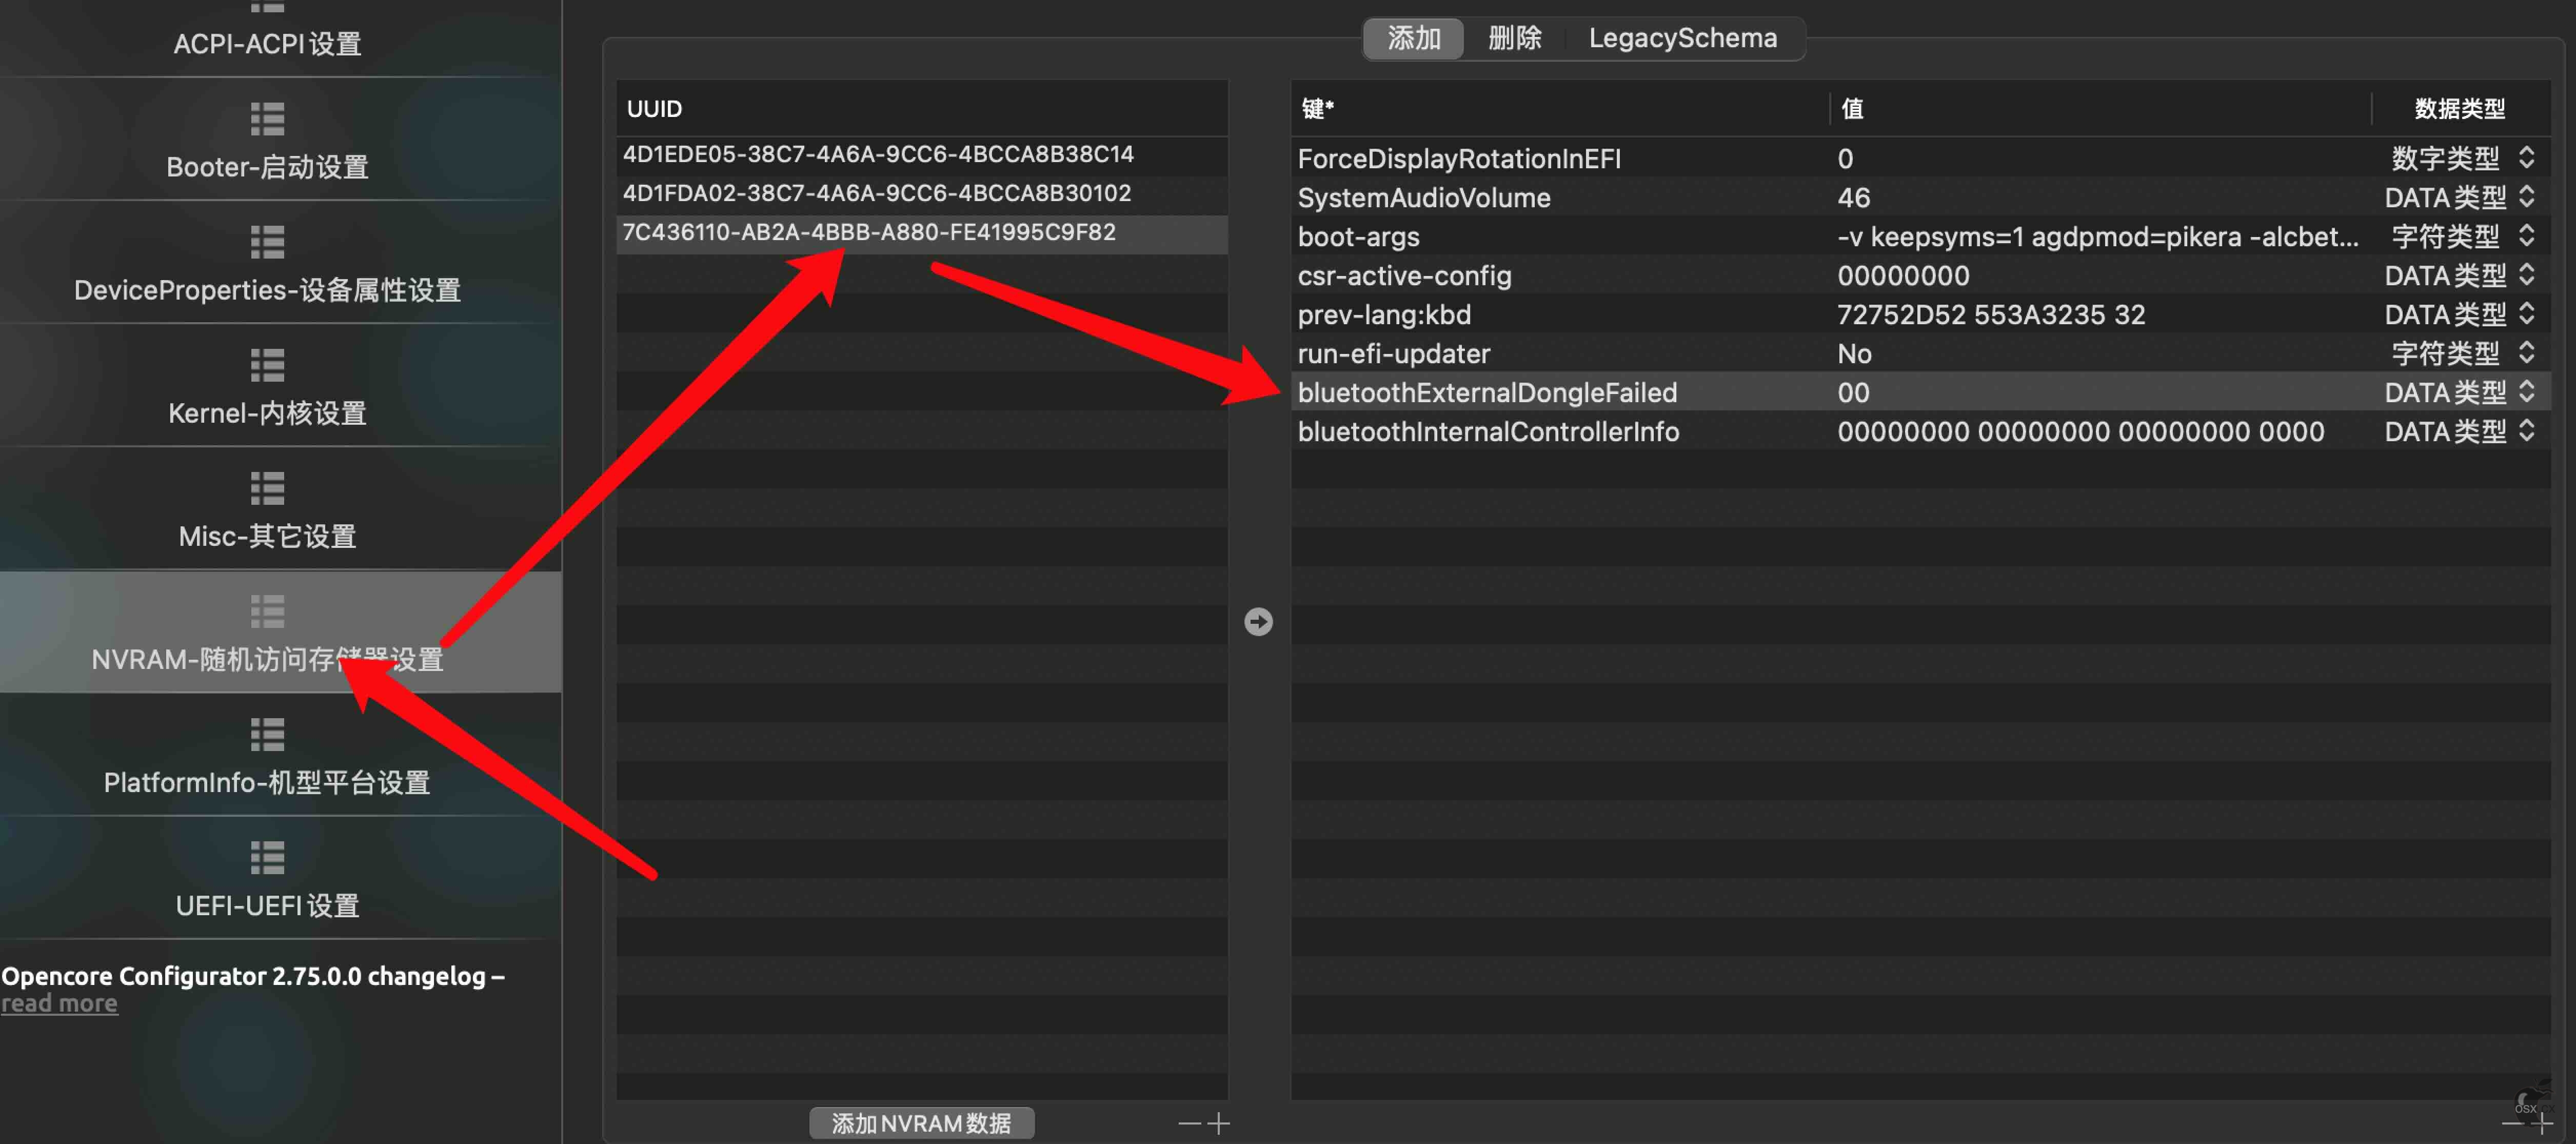
Task: Switch to the 删除 tab
Action: click(1514, 38)
